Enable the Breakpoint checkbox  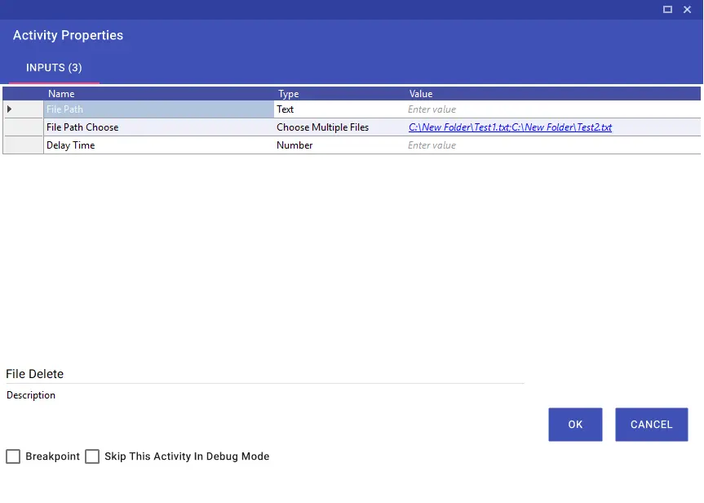click(13, 456)
